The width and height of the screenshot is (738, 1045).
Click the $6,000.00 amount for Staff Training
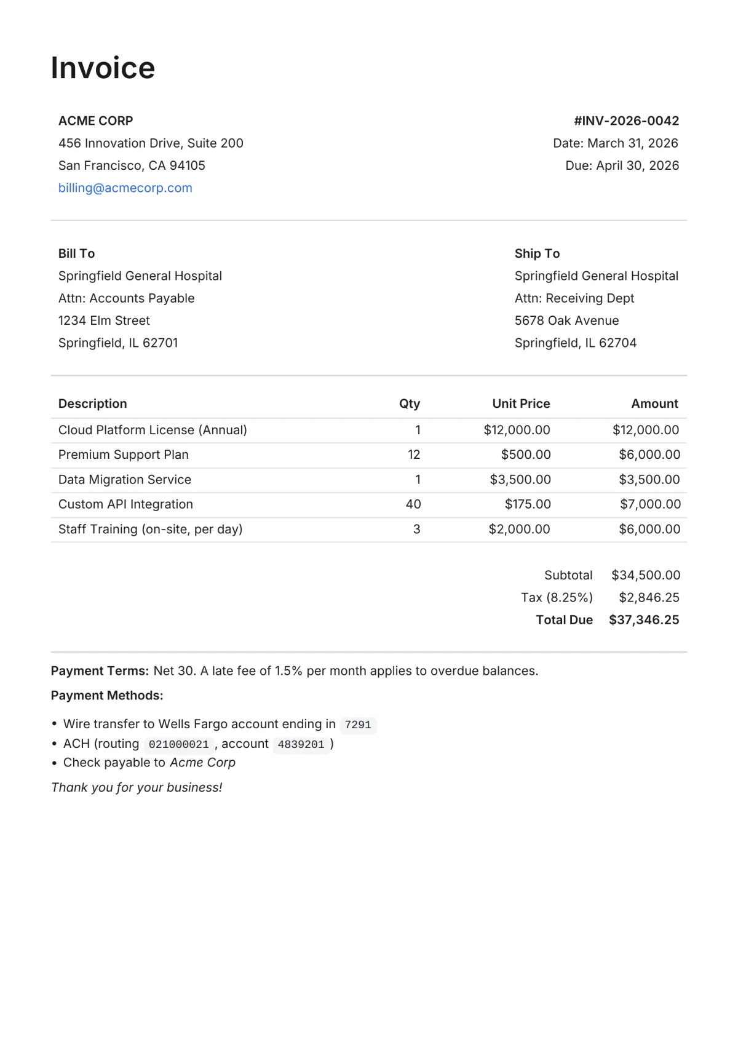coord(649,529)
